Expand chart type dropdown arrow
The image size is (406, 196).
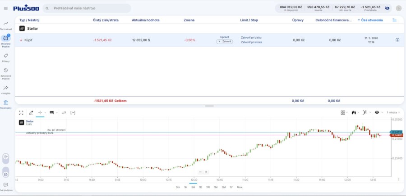[358, 112]
